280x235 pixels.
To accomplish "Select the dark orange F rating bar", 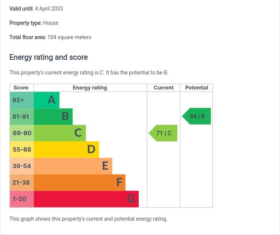I will pos(79,183).
